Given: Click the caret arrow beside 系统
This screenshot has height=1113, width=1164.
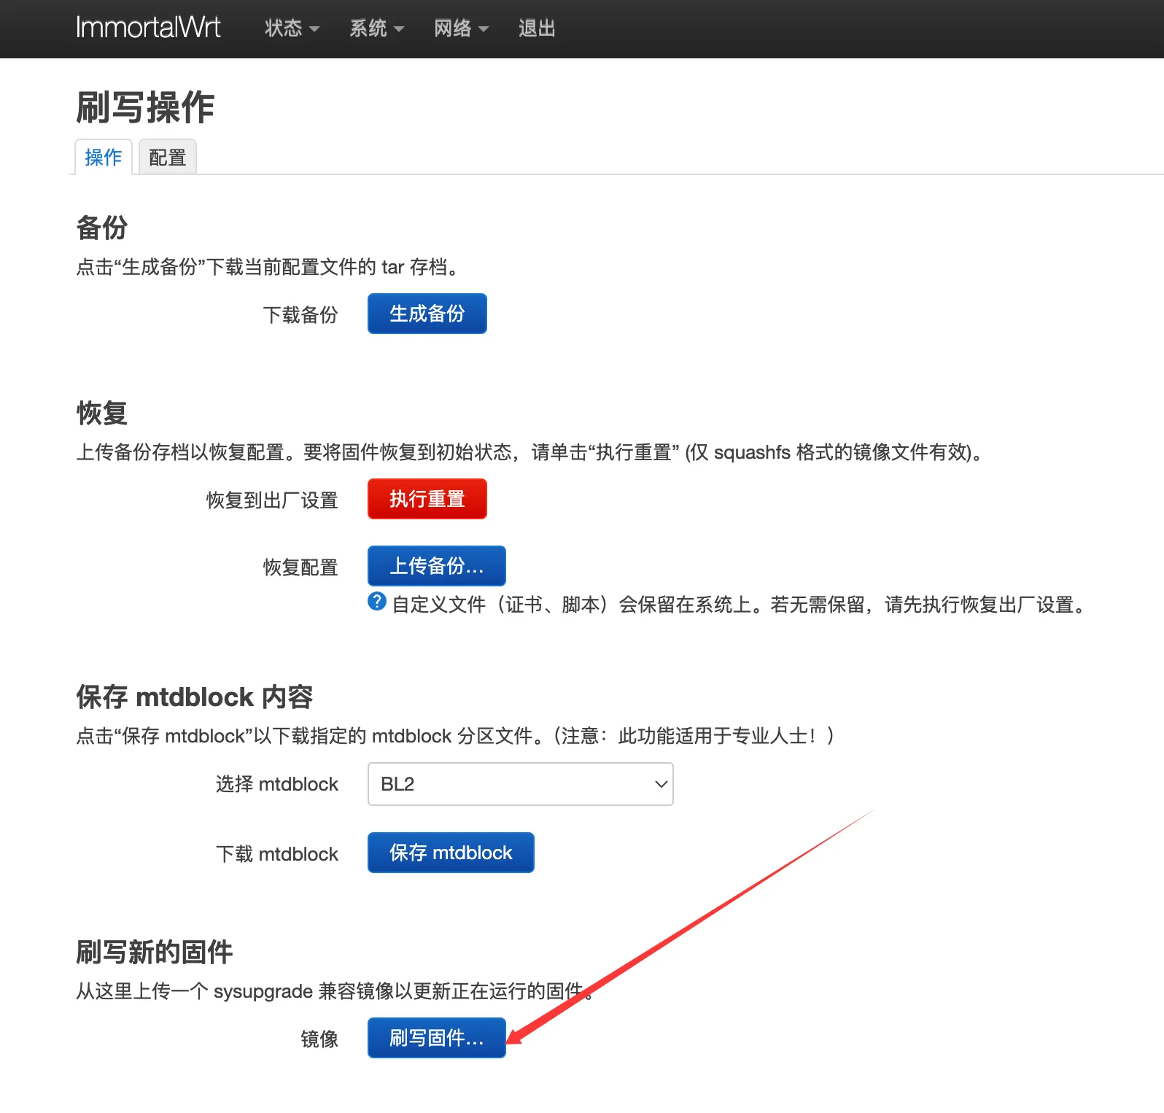Looking at the screenshot, I should (399, 30).
